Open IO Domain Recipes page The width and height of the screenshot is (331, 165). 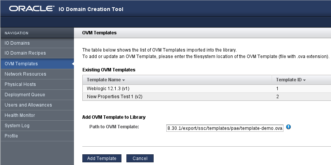click(x=25, y=53)
